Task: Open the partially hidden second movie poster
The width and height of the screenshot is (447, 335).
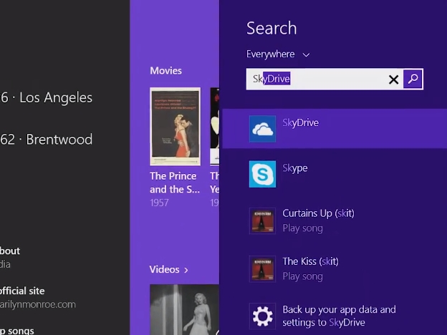Action: pyautogui.click(x=215, y=126)
